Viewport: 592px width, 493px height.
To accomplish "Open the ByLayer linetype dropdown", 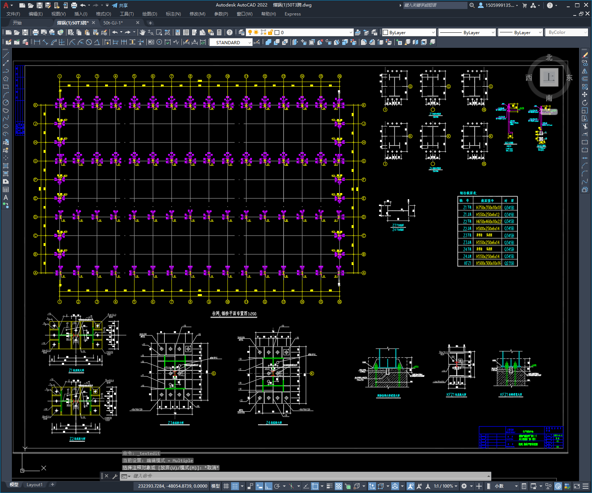I will coord(493,32).
